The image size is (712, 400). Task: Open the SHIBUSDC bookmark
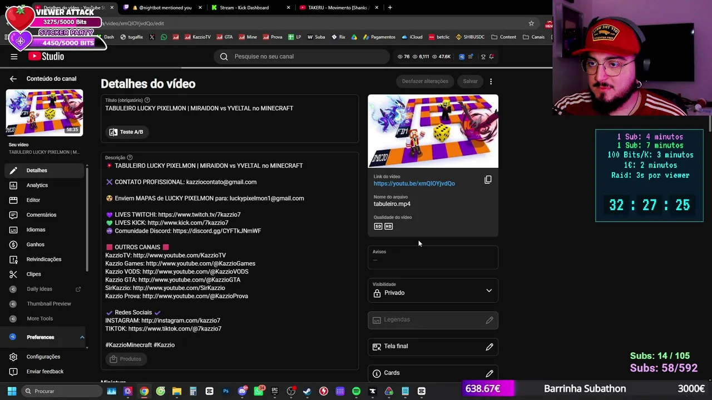coord(470,37)
